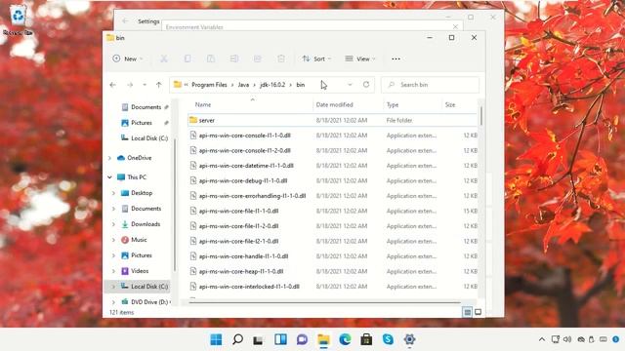Expand the Desktop tree node

coord(114,193)
